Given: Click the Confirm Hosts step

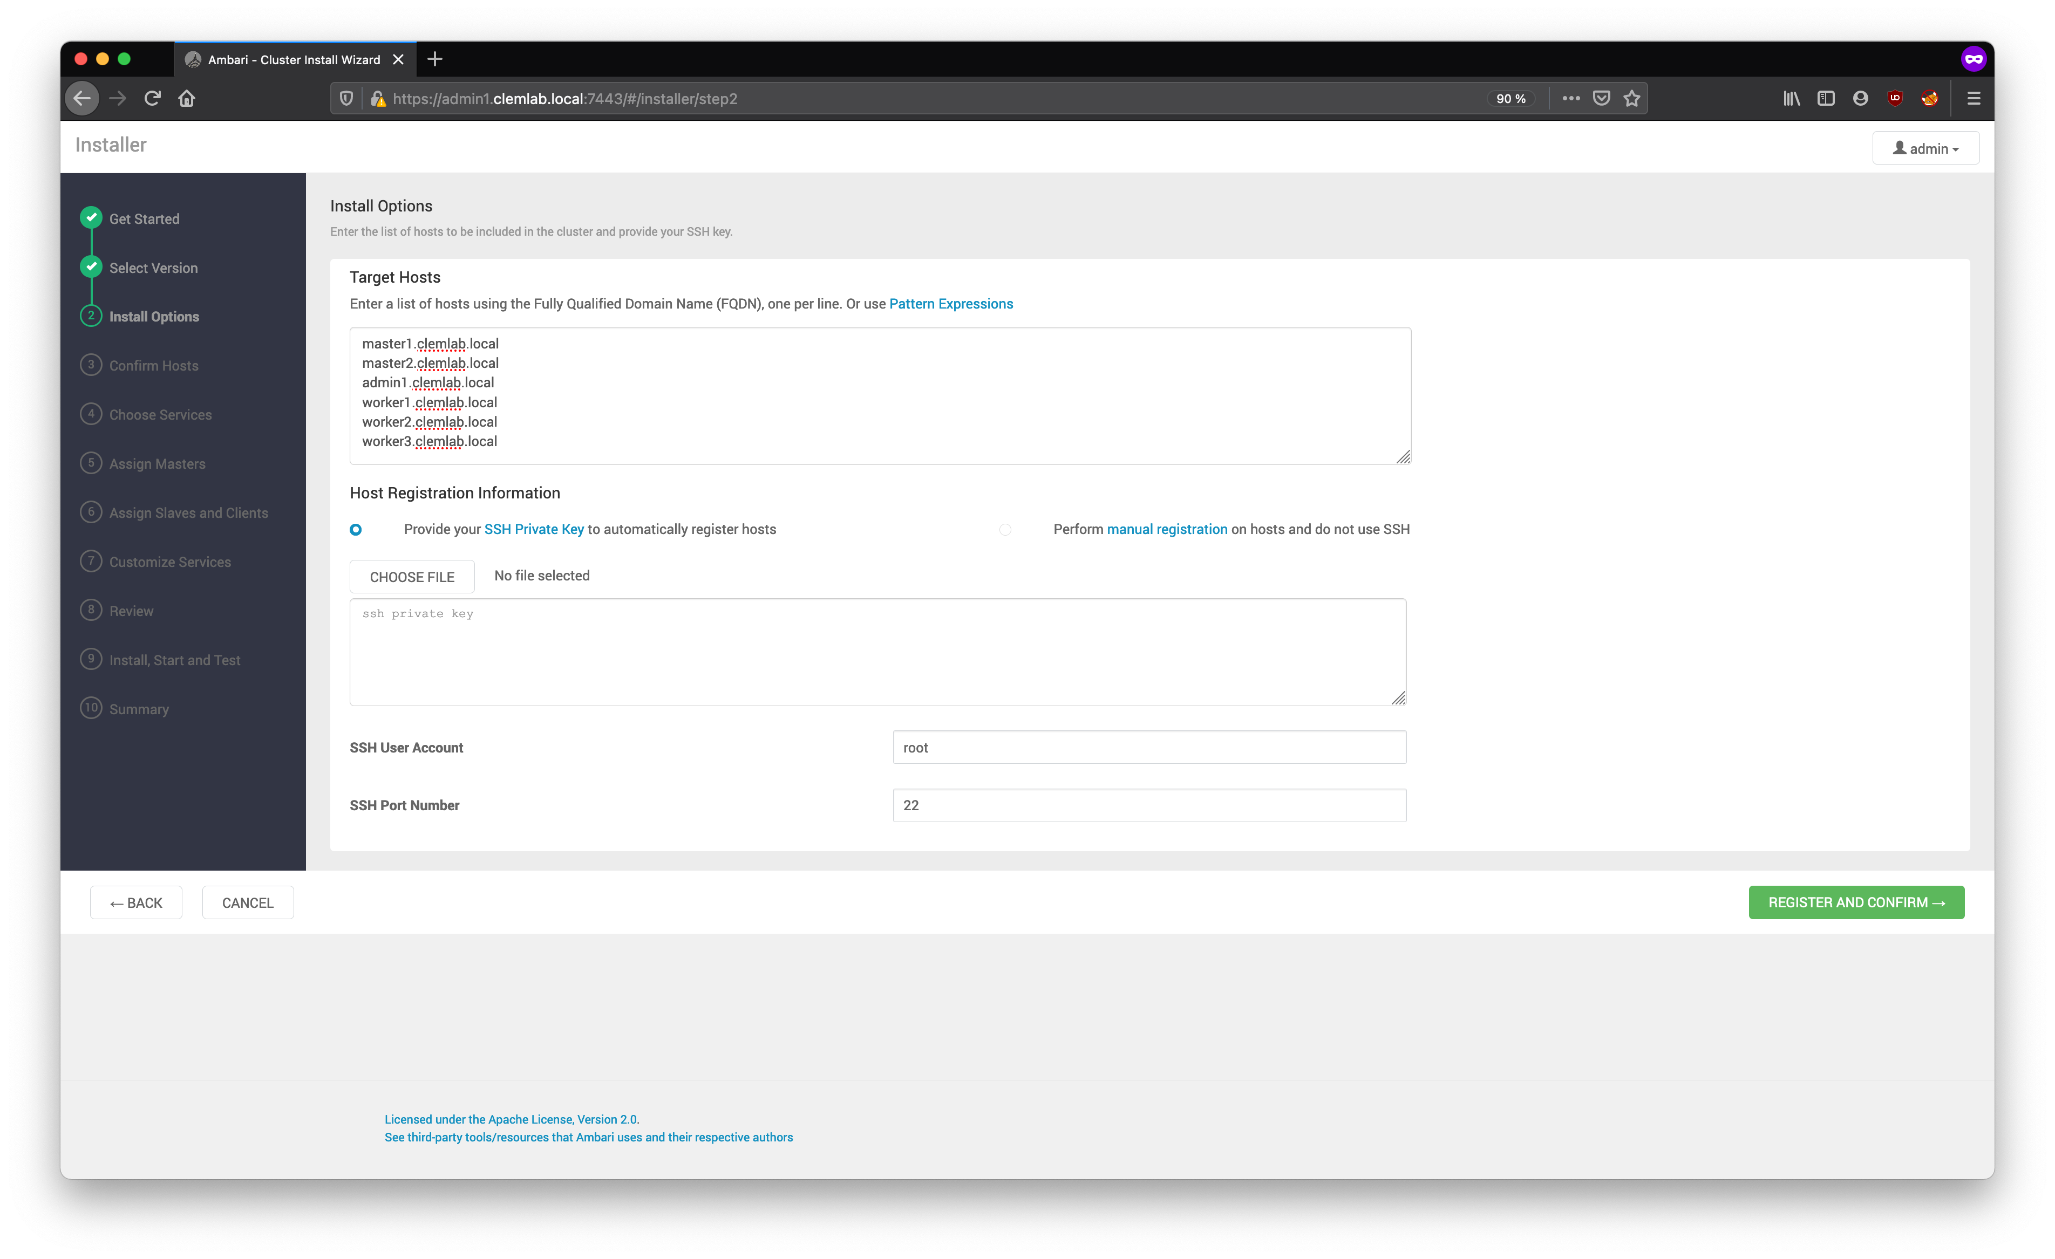Looking at the screenshot, I should click(x=153, y=365).
